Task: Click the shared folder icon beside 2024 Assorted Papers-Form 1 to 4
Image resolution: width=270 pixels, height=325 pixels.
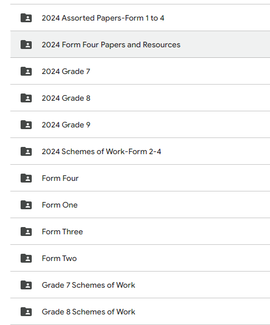Action: (26, 18)
